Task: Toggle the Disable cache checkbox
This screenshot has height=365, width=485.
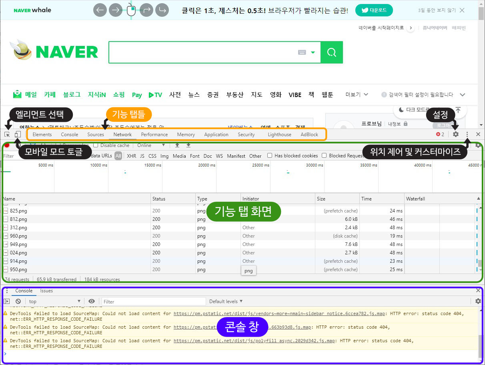Action: tap(96, 145)
